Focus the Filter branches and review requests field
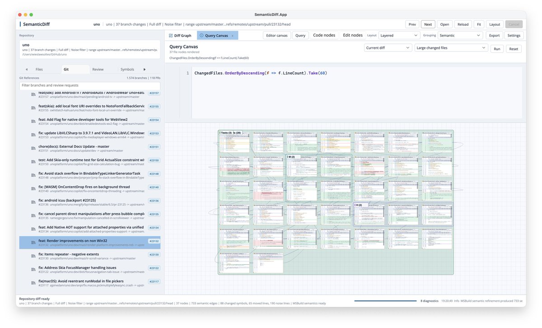This screenshot has width=542, height=328. click(x=89, y=85)
